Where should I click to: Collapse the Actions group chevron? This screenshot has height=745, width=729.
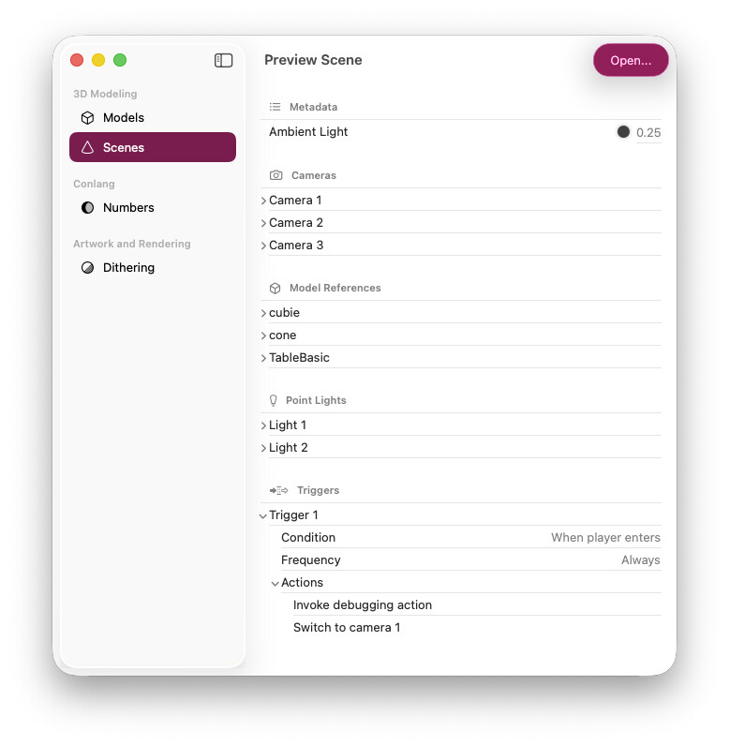click(x=275, y=583)
